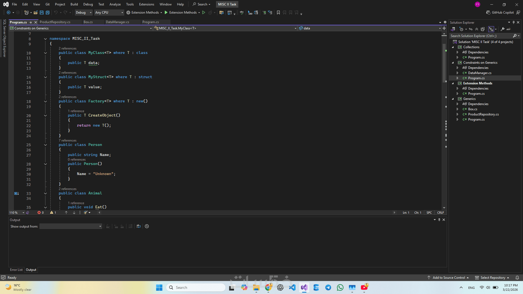Viewport: 523px width, 294px height.
Task: Toggle Show All Files in Solution Explorer
Action: 483,29
